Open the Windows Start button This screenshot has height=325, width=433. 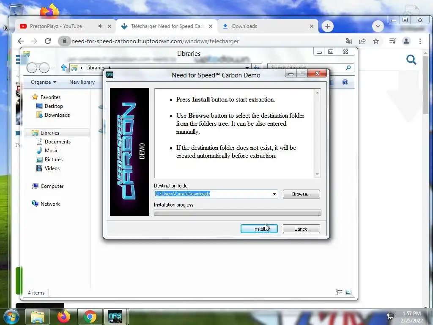coord(11,317)
